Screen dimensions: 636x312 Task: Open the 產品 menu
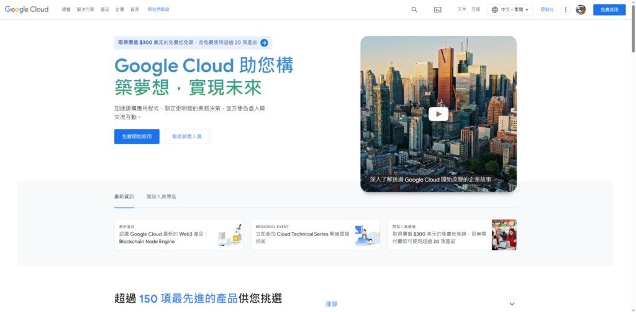[104, 9]
